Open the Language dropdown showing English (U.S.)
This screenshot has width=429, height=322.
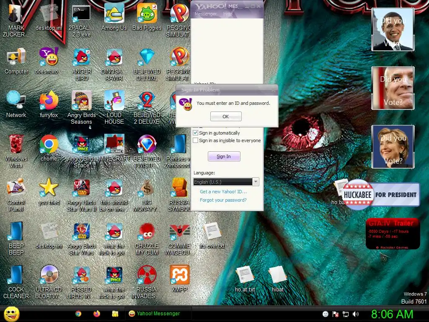click(x=226, y=182)
